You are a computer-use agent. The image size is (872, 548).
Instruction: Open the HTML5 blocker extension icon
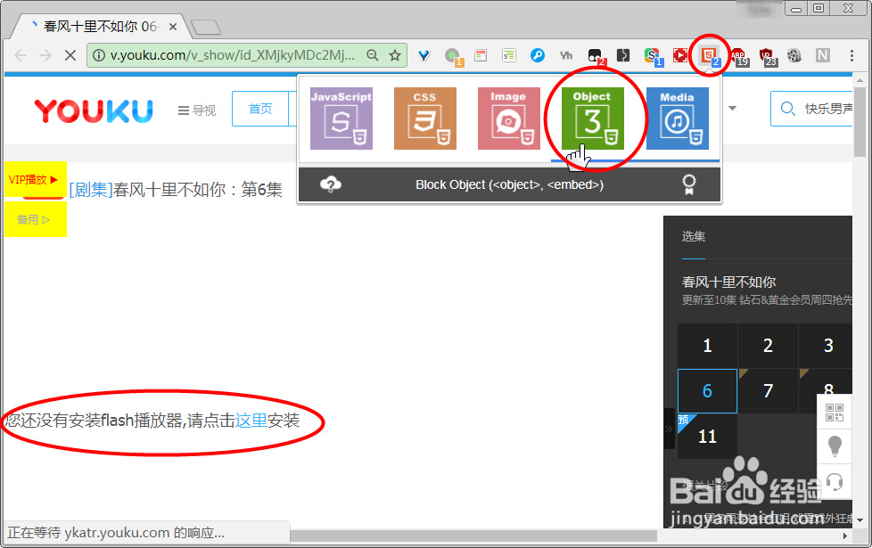pyautogui.click(x=709, y=55)
